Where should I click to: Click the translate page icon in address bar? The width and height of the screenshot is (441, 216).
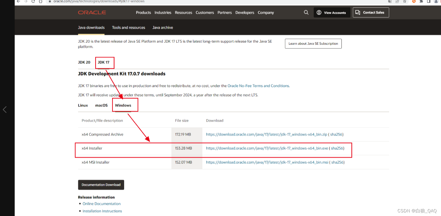pos(390,1)
